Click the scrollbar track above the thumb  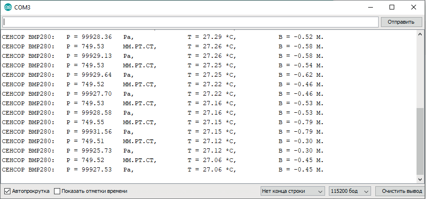(419, 71)
